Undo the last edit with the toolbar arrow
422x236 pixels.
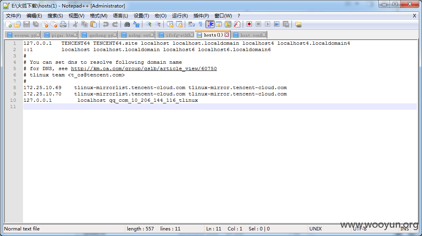click(106, 25)
